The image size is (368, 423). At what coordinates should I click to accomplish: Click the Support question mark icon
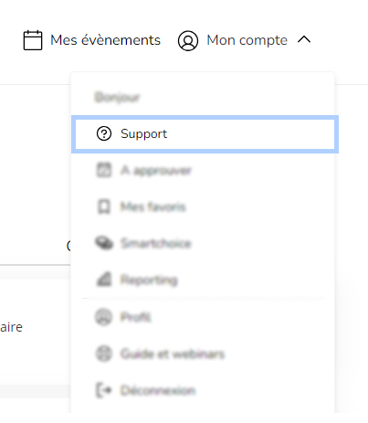[x=104, y=133]
